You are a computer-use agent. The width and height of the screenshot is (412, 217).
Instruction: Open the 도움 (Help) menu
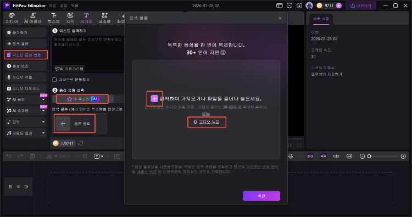[x=75, y=5]
